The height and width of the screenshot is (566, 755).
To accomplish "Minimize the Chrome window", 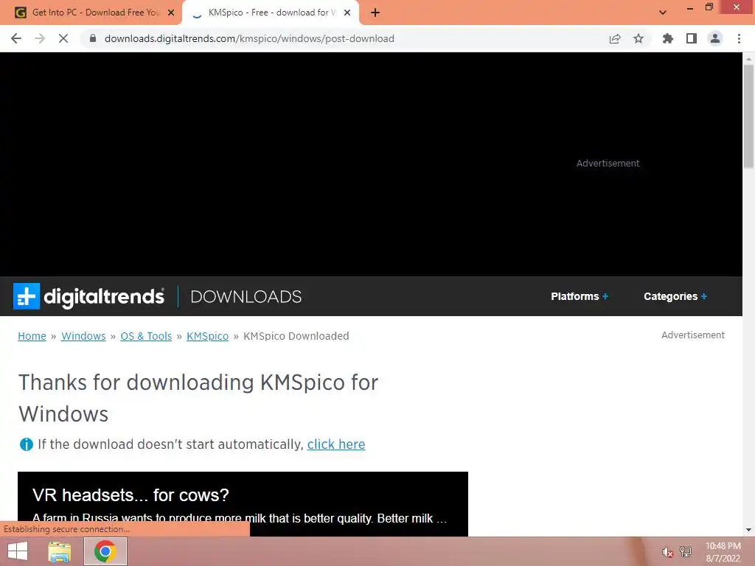I will [x=690, y=7].
